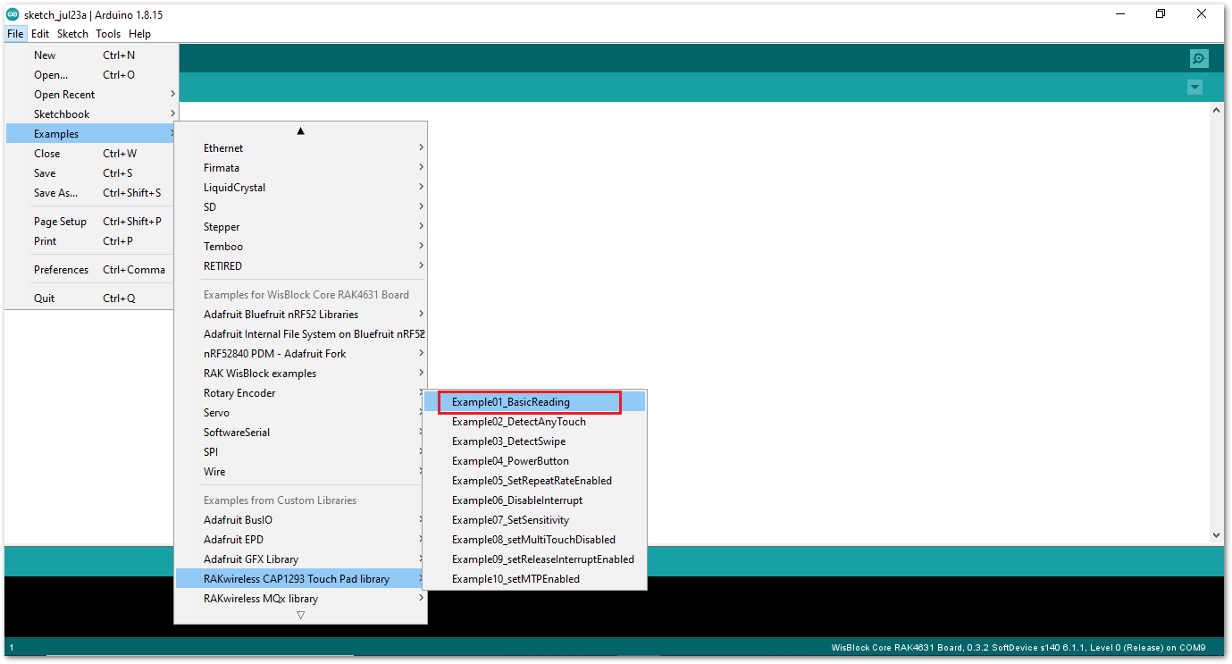Expand the SD examples submenu

[301, 207]
